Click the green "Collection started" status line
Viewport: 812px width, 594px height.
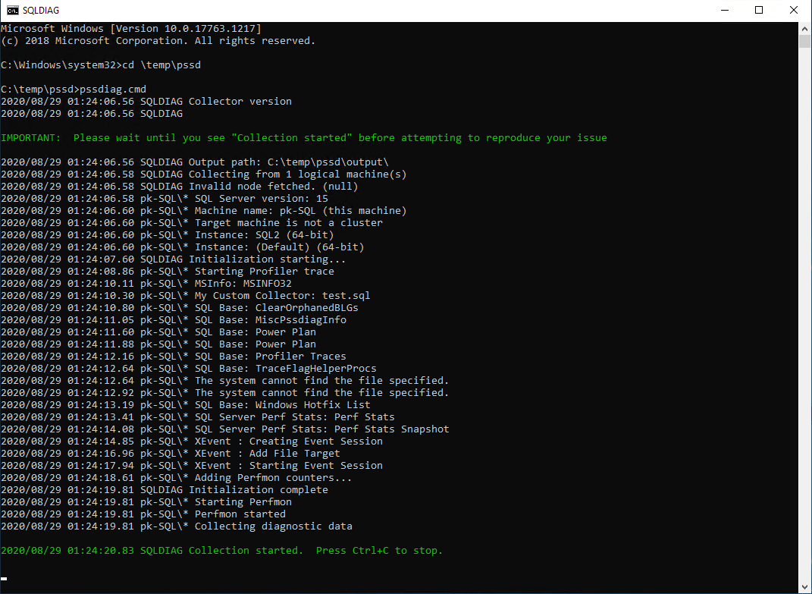(x=221, y=550)
